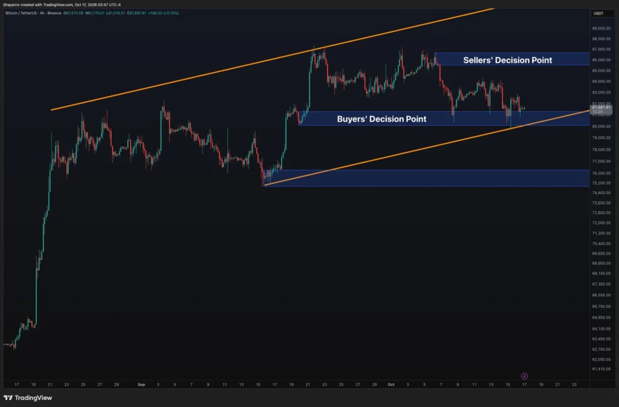Click the "Sep" label on the time axis
The width and height of the screenshot is (619, 407).
point(141,385)
